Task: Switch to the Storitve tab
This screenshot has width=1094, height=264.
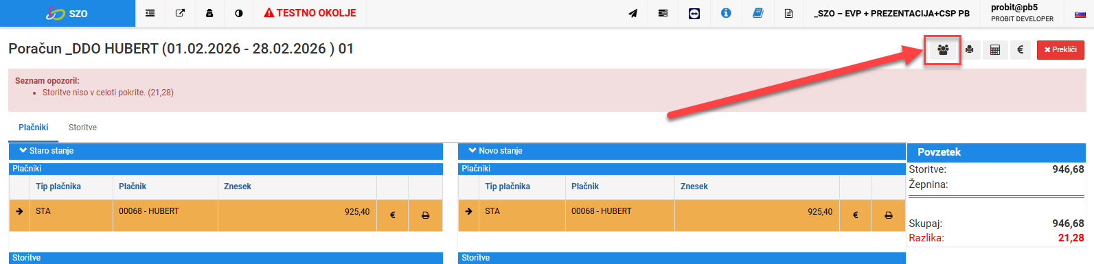Action: point(82,128)
